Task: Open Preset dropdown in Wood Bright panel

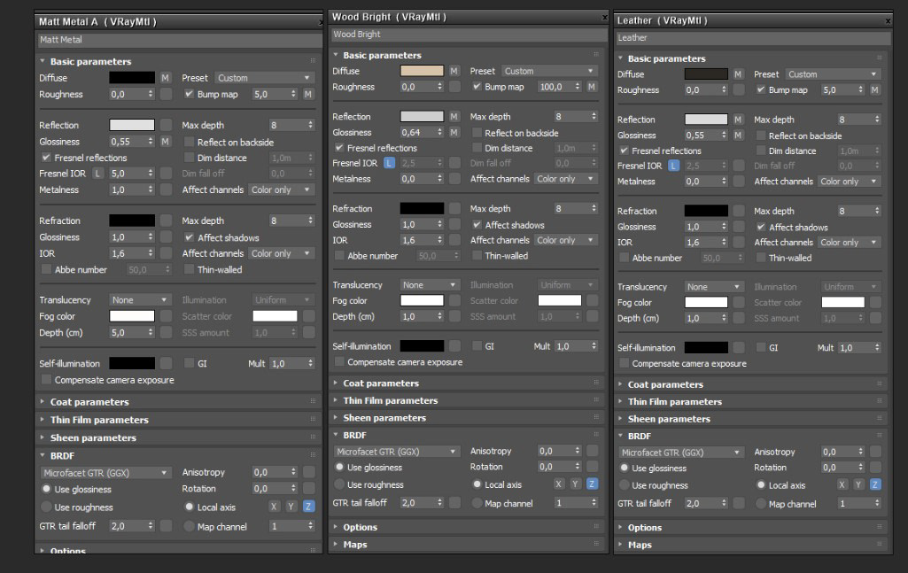Action: click(x=549, y=71)
